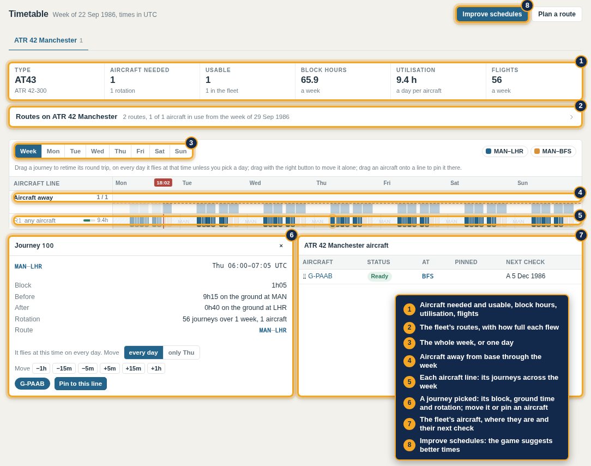Select the Tue day view
Viewport: 591px width, 466px height.
(75, 151)
